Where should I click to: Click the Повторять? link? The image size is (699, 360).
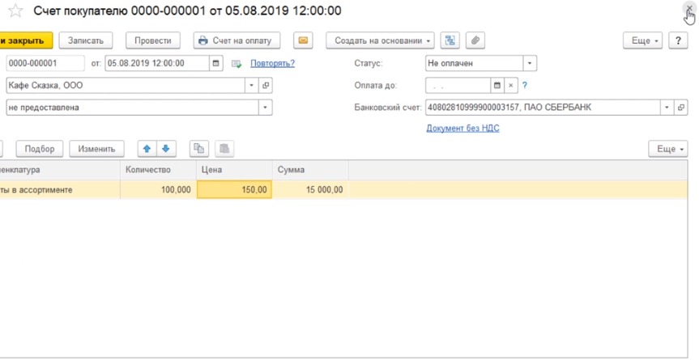272,63
